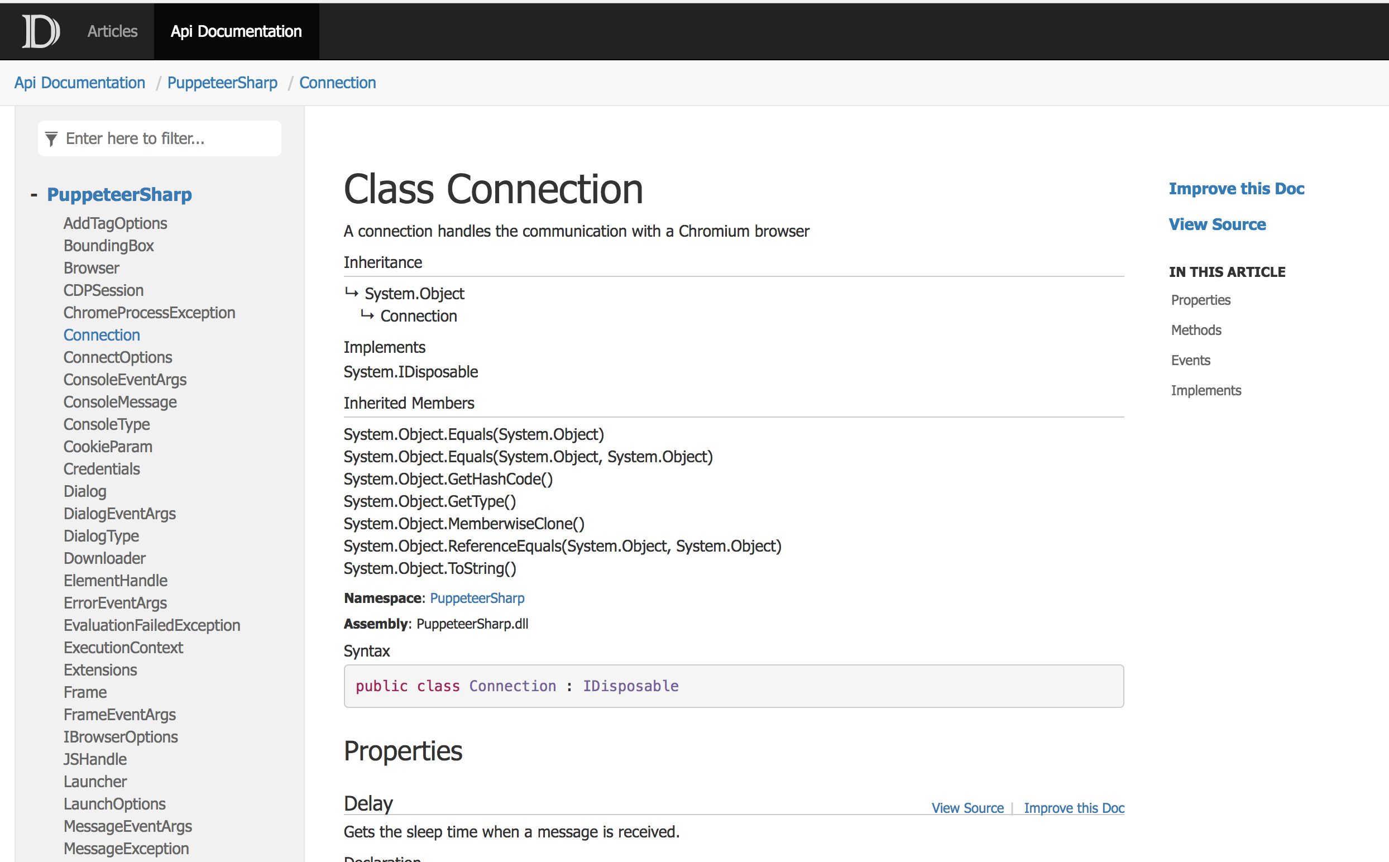
Task: Jump to Methods section in article
Action: coord(1196,330)
